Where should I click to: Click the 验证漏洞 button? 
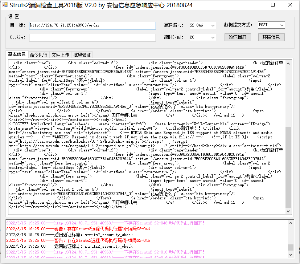pos(237,37)
